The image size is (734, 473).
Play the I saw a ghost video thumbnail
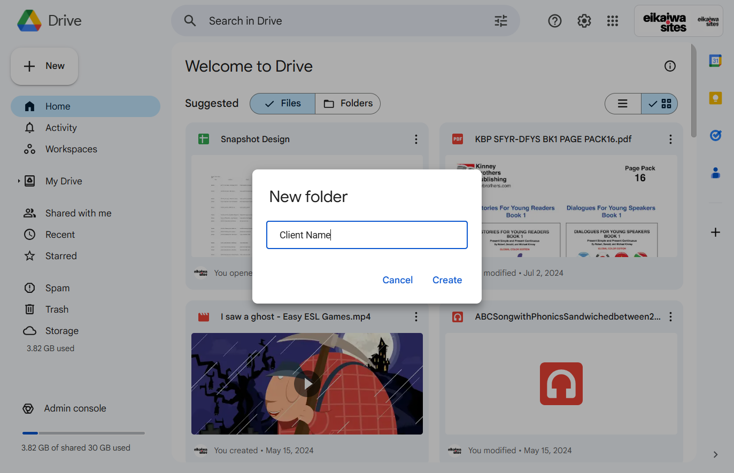pyautogui.click(x=307, y=384)
